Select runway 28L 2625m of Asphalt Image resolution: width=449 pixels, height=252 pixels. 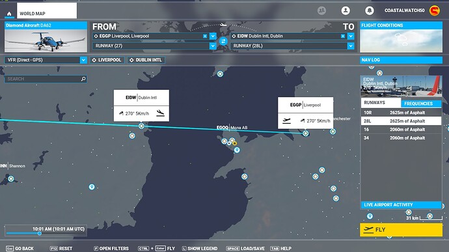[x=401, y=121]
